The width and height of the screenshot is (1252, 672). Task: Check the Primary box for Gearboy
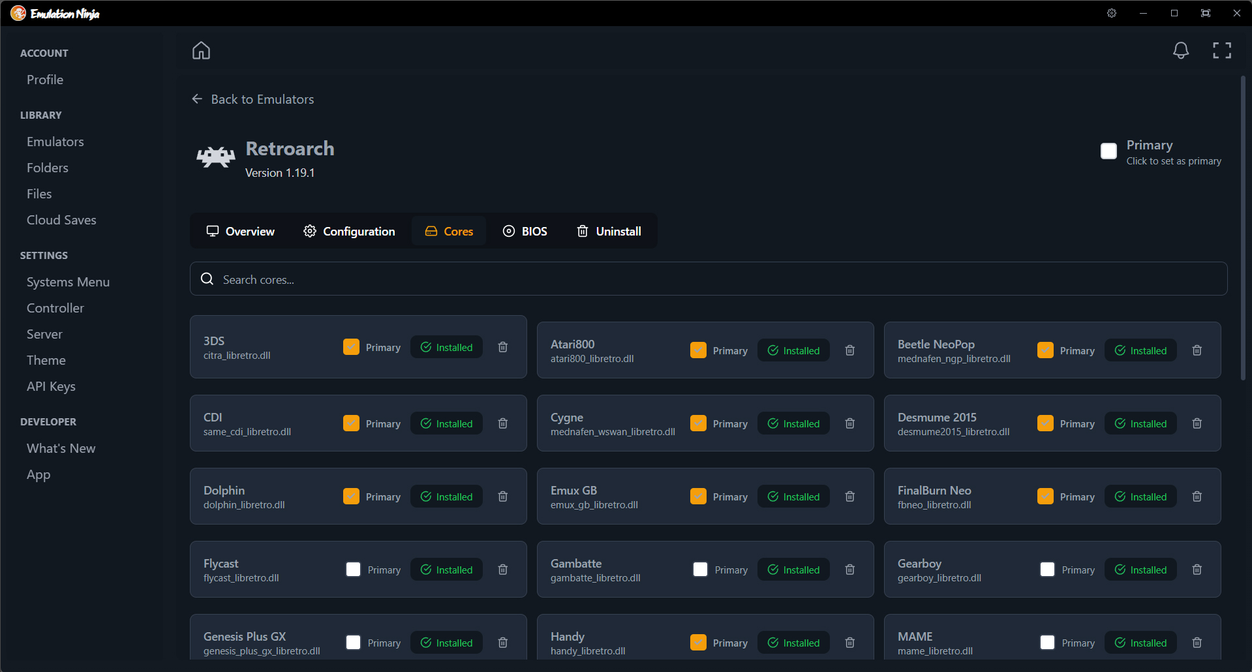(1047, 569)
